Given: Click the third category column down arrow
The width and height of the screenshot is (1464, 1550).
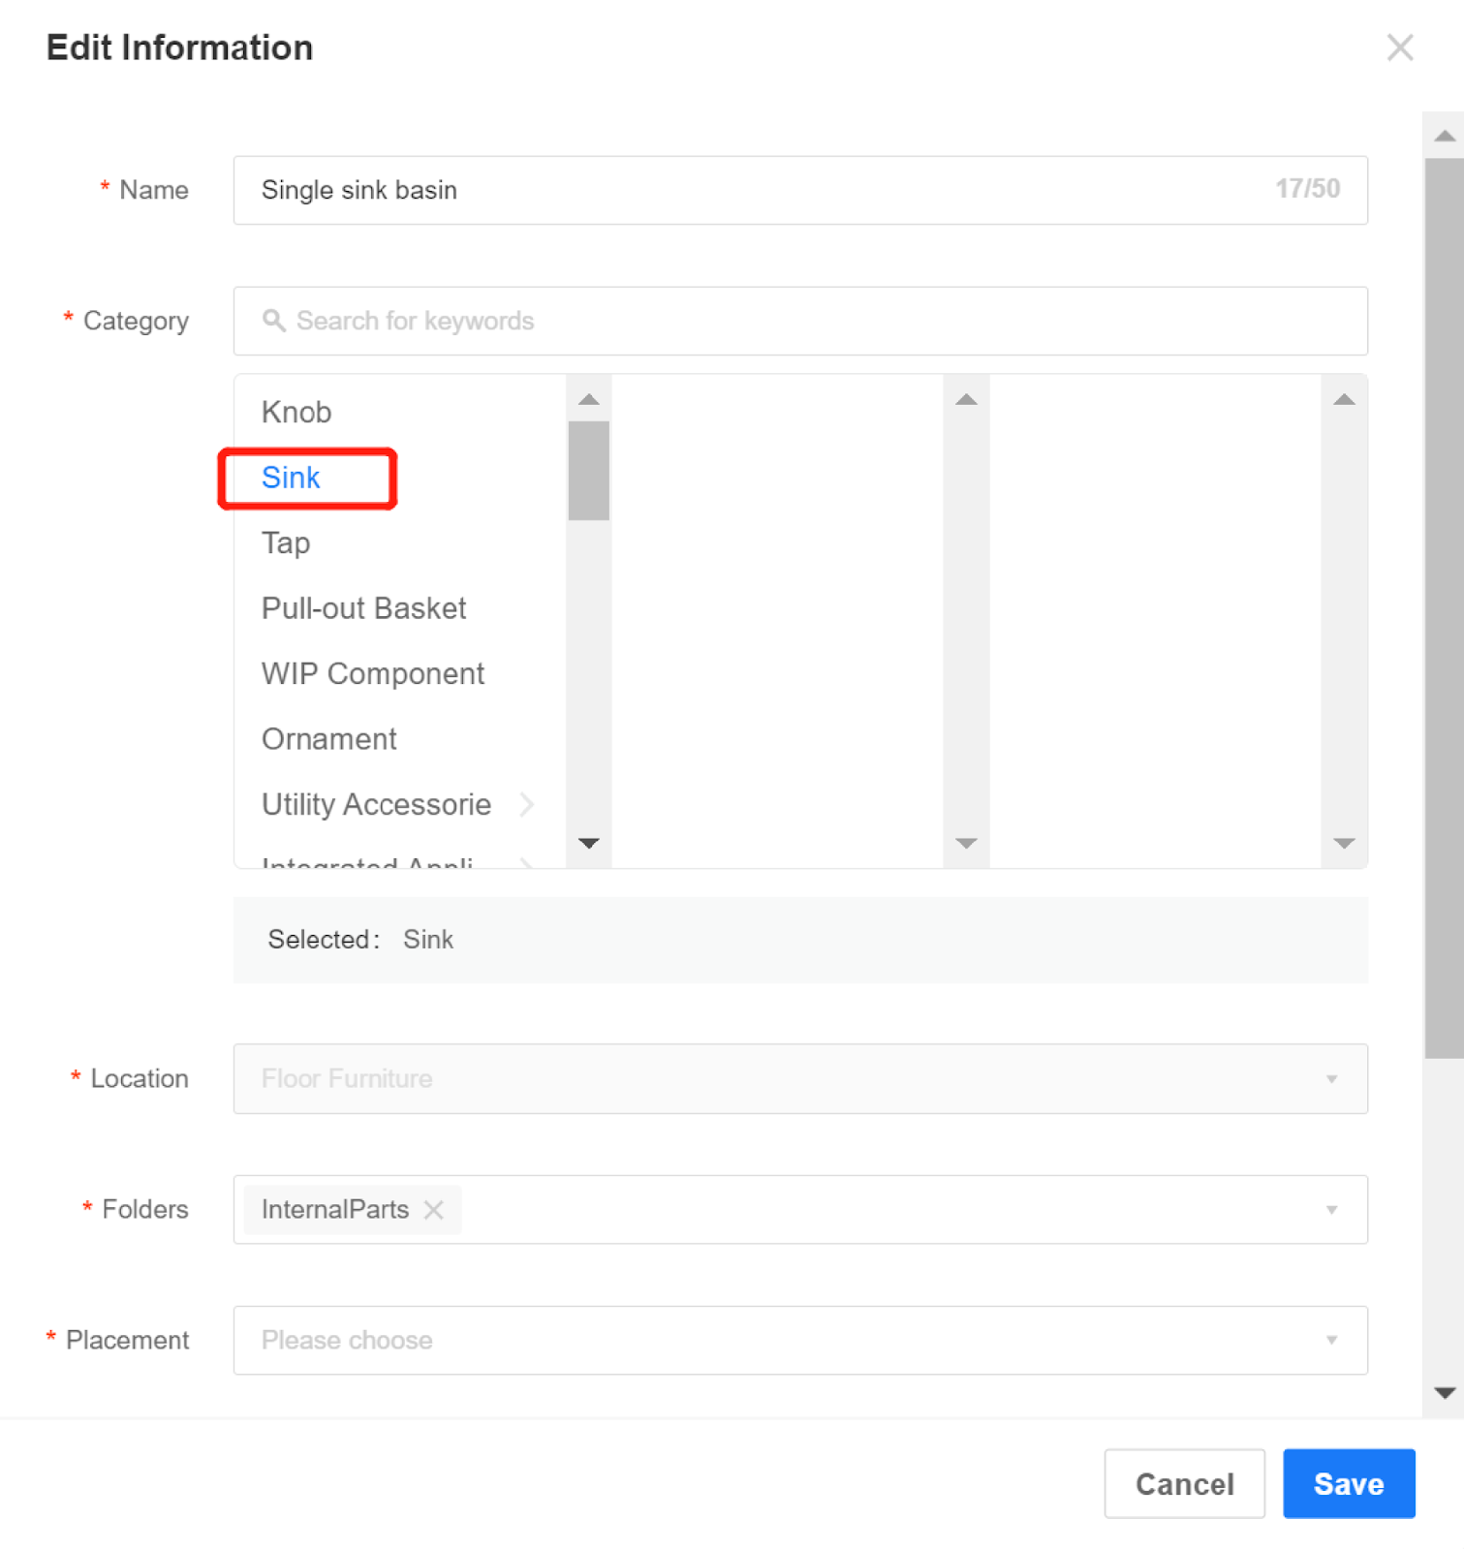Looking at the screenshot, I should (1344, 843).
